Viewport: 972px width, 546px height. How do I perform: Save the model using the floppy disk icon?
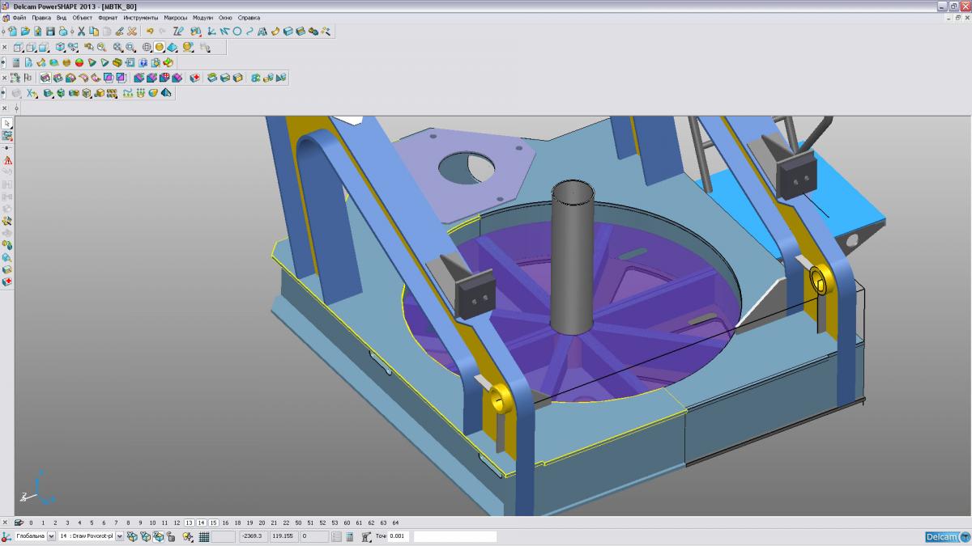(x=50, y=32)
